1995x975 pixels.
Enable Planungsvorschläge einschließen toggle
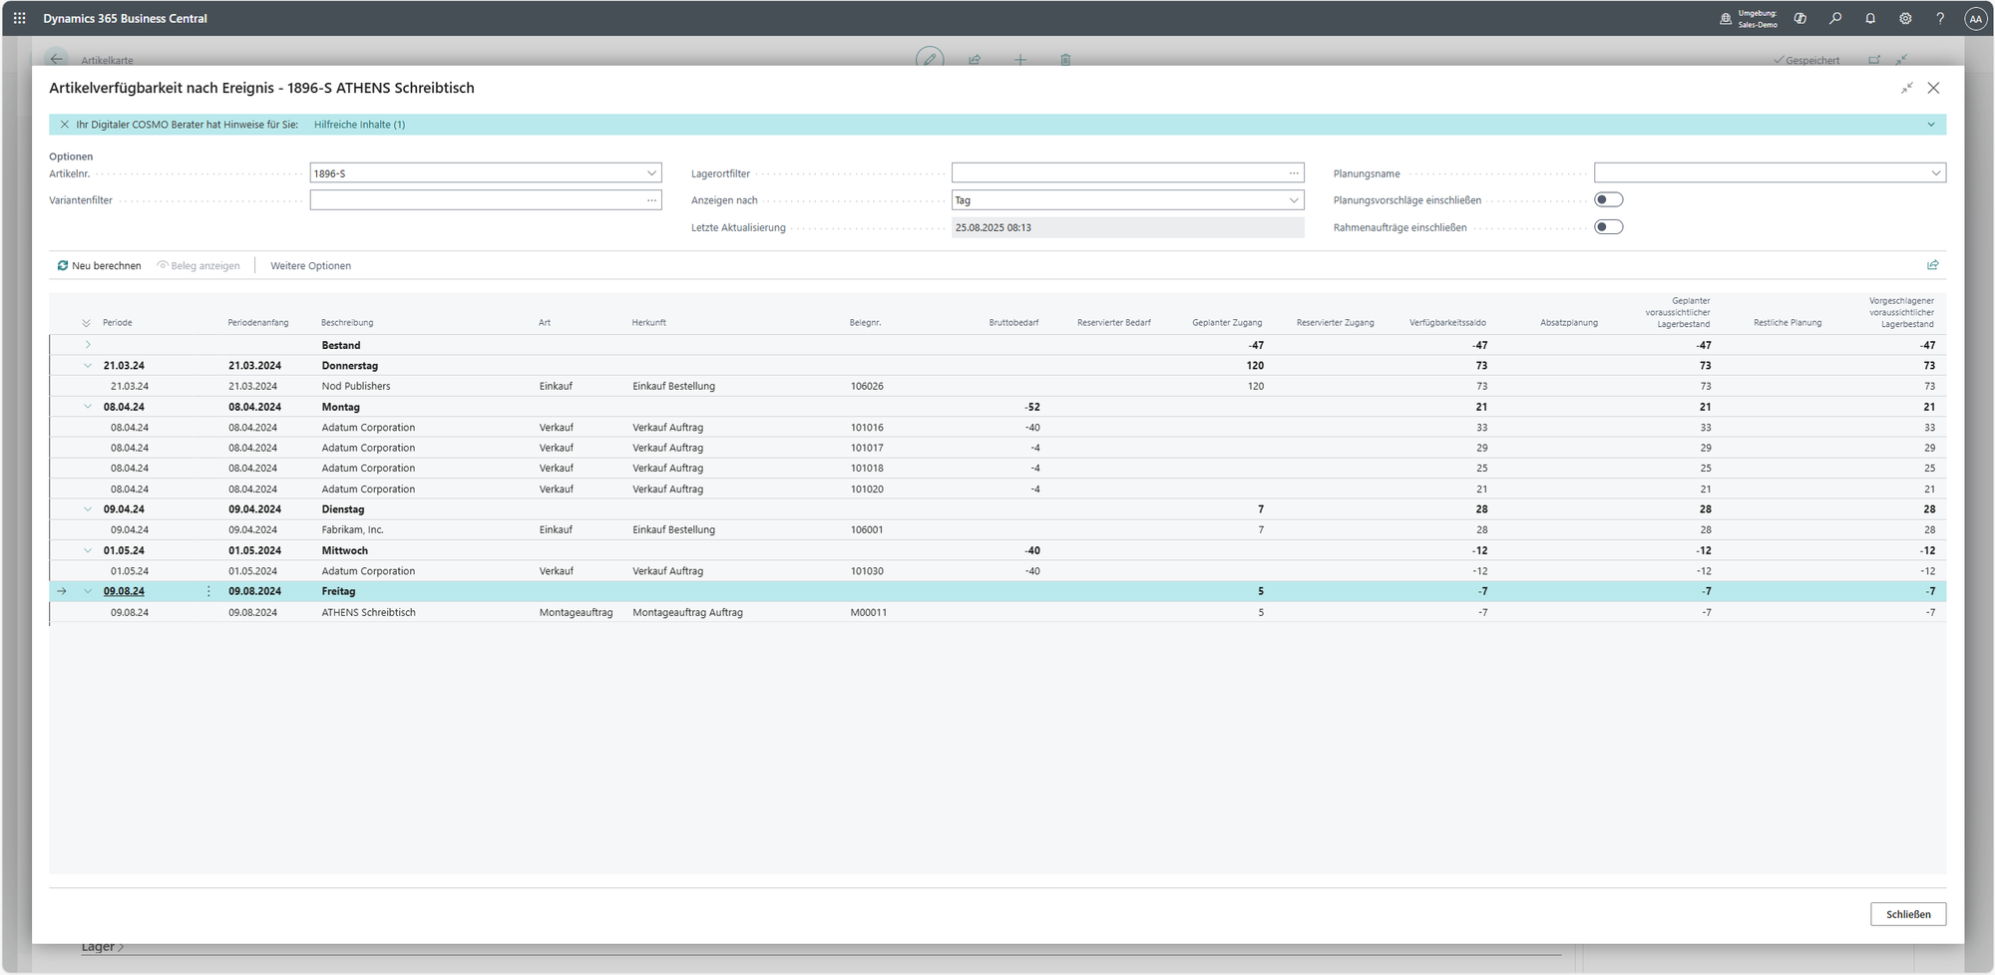1608,200
